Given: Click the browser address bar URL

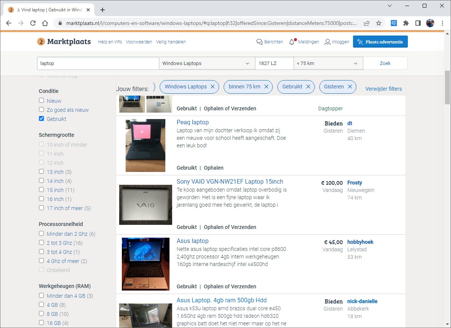Looking at the screenshot, I should pyautogui.click(x=211, y=23).
